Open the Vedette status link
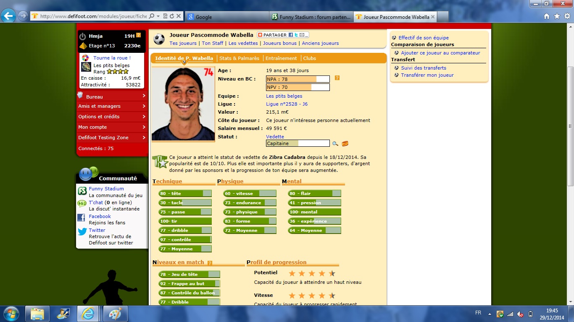Image resolution: width=574 pixels, height=322 pixels. (x=275, y=137)
